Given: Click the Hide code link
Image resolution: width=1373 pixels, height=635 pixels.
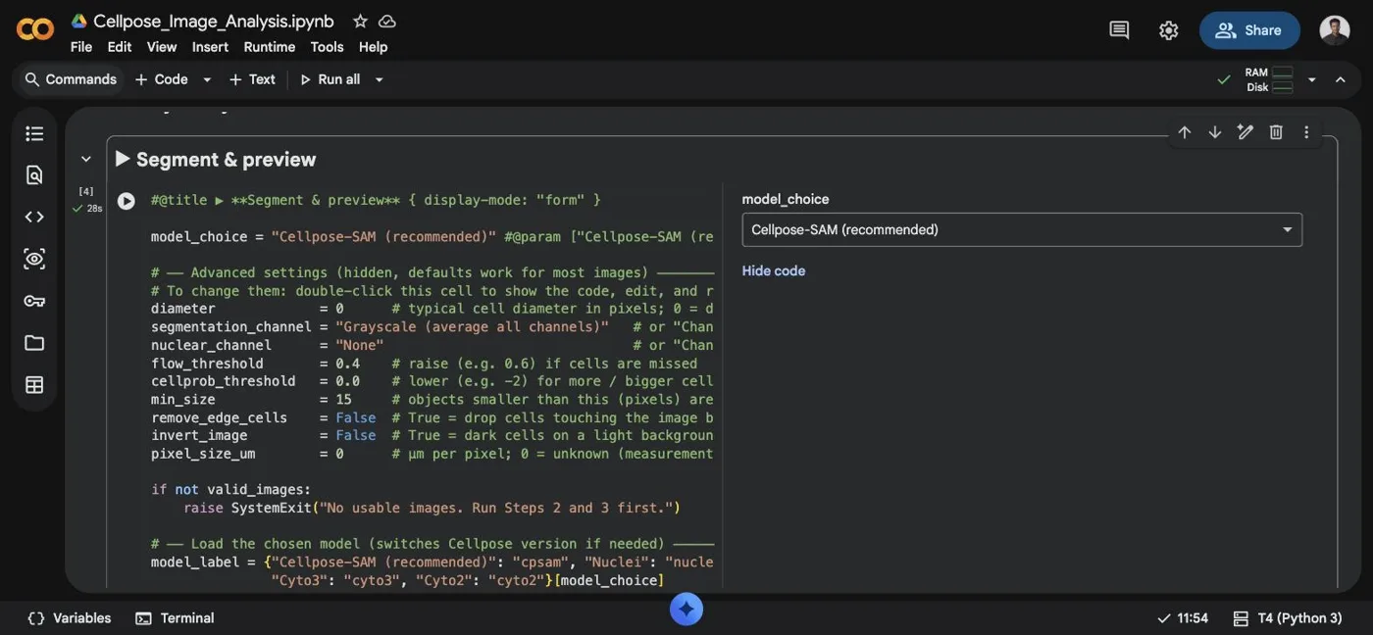Looking at the screenshot, I should 774,270.
